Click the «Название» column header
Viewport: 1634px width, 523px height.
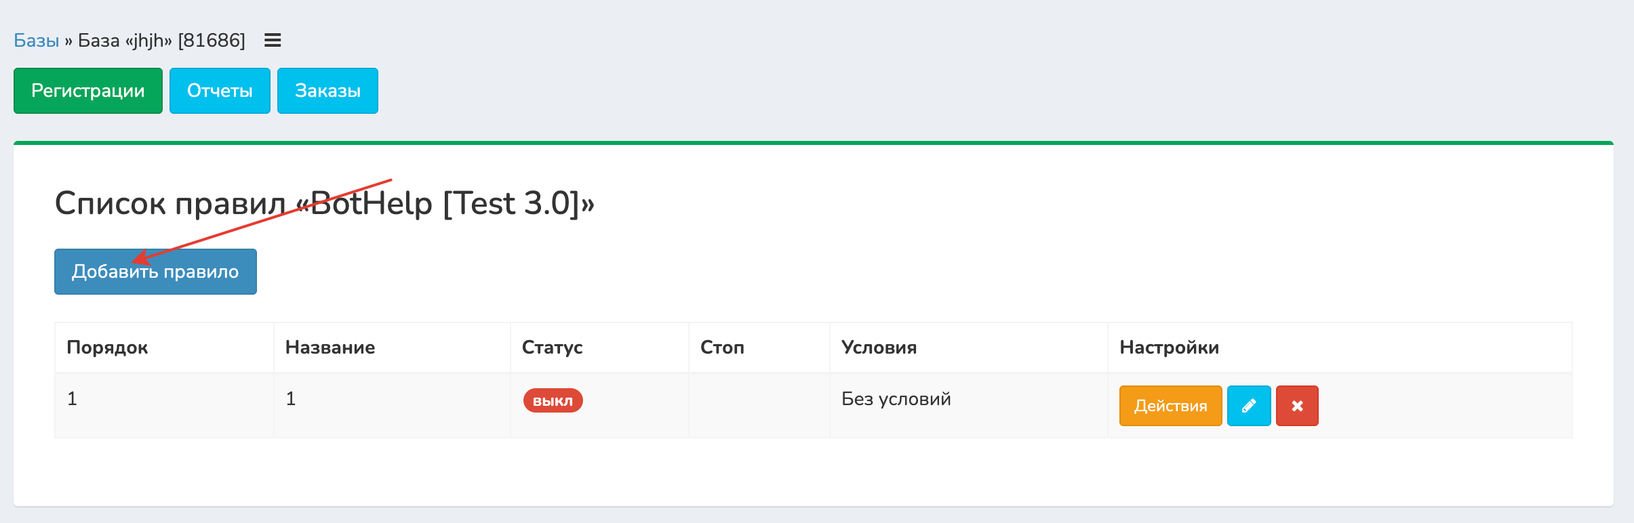click(330, 348)
